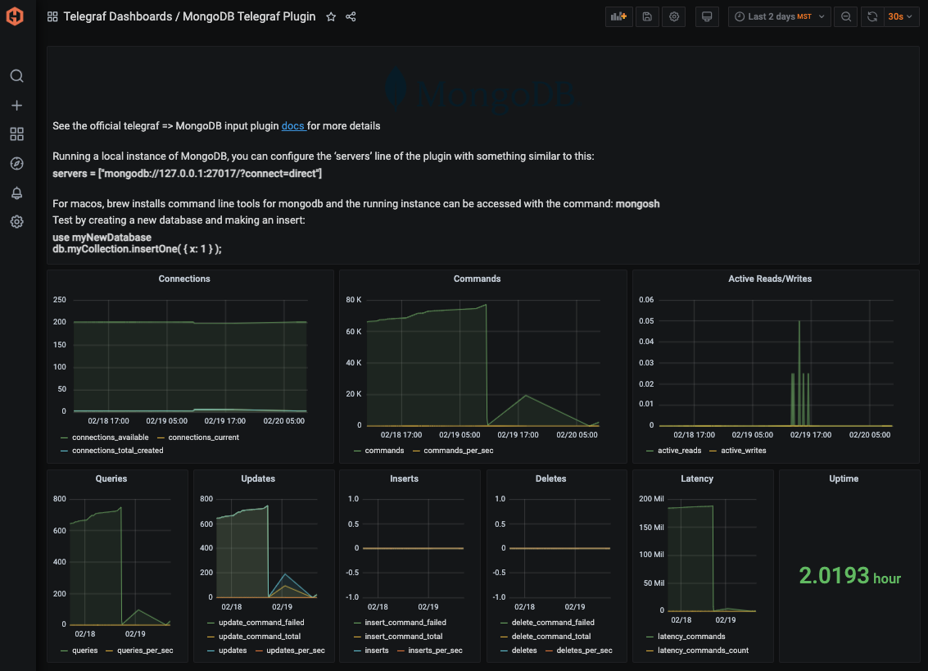Toggle connections_available series in legend
Screen dimensions: 928x671
(110, 438)
